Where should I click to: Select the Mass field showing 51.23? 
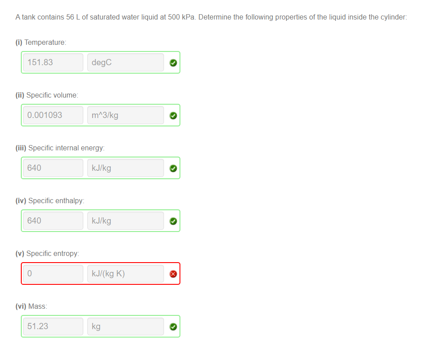tap(52, 326)
